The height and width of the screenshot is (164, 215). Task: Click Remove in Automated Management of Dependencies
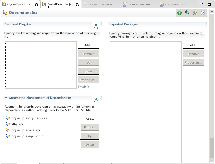coord(90,127)
